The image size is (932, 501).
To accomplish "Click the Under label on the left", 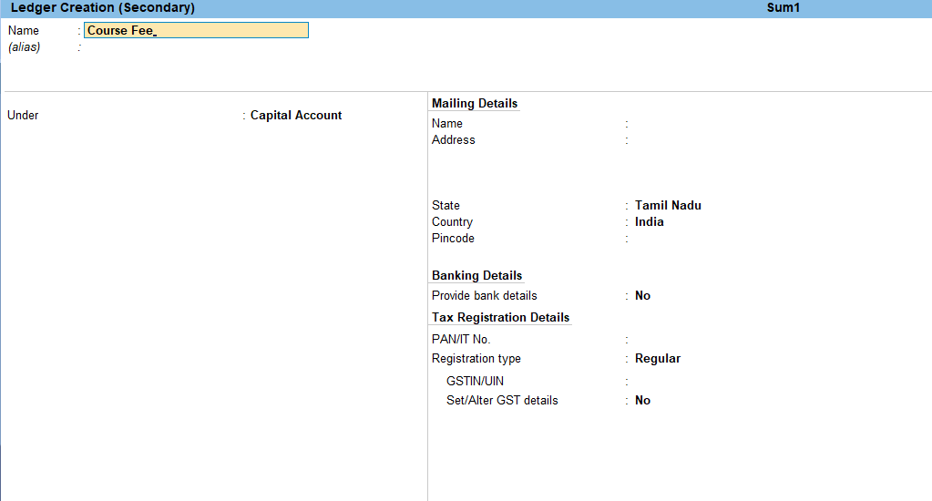I will (x=23, y=116).
